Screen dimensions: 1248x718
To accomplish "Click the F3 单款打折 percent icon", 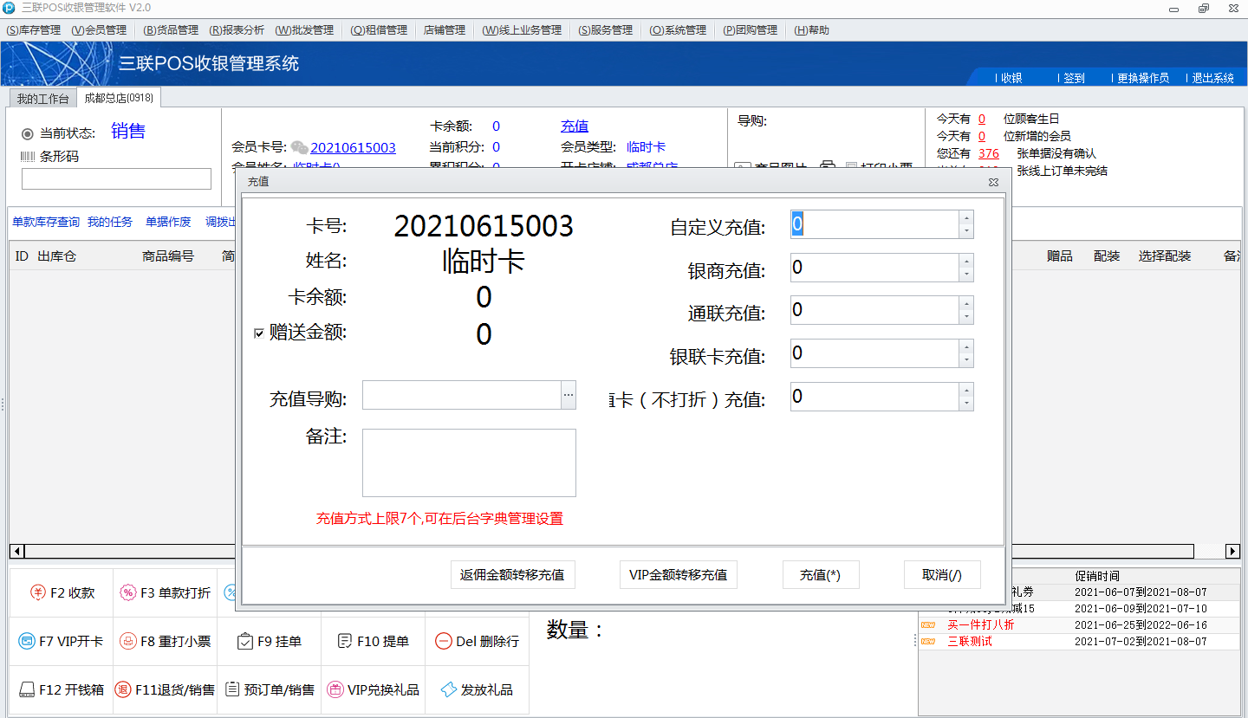I will point(127,592).
